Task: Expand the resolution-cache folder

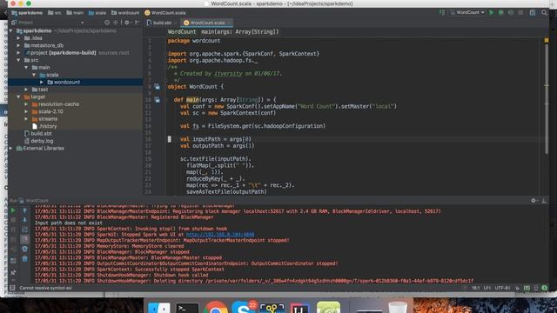Action: pos(26,104)
